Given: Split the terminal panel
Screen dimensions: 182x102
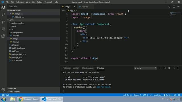Looking at the screenshot, I should point(165,68).
